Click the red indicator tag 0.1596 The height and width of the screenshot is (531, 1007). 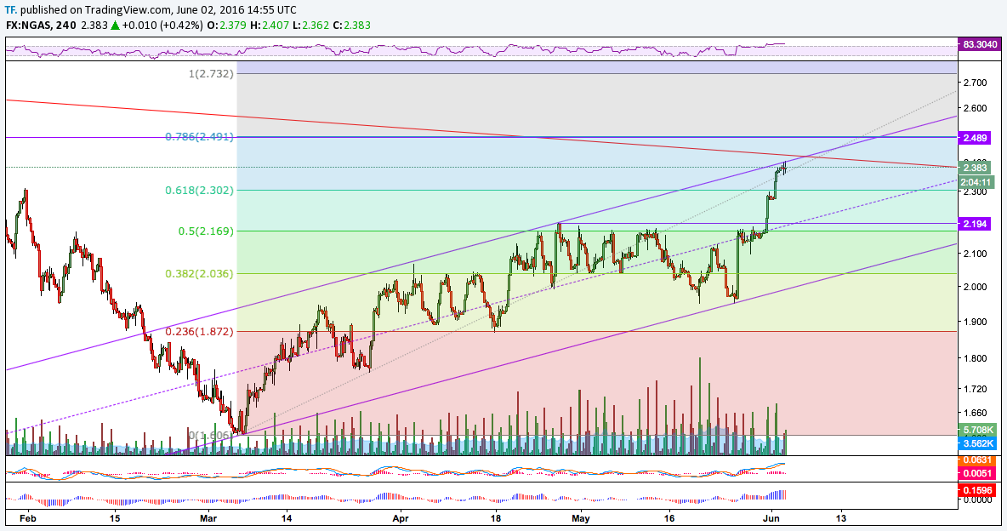[976, 490]
